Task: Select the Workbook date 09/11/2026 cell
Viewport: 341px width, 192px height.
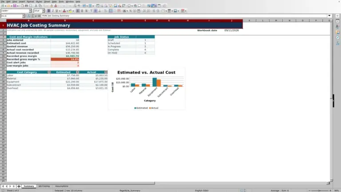Action: tap(232, 31)
